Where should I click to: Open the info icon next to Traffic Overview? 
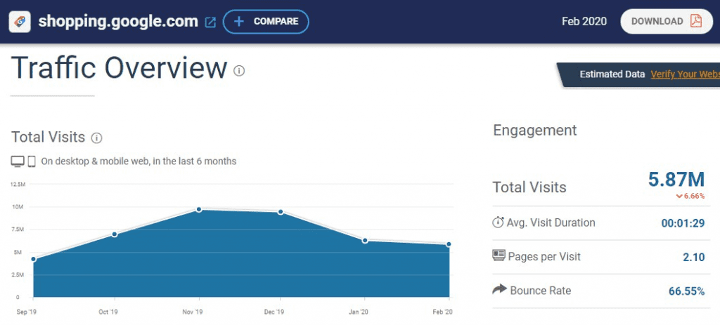pyautogui.click(x=239, y=71)
